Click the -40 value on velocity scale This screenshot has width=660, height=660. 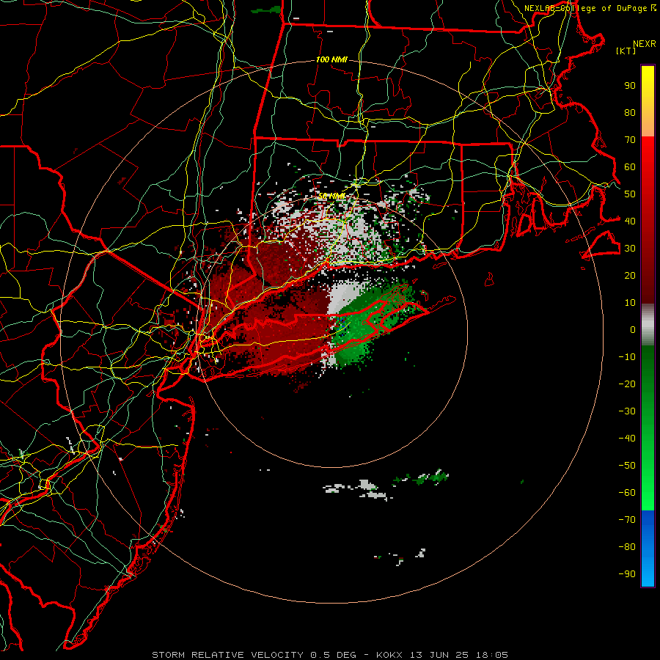click(x=627, y=439)
